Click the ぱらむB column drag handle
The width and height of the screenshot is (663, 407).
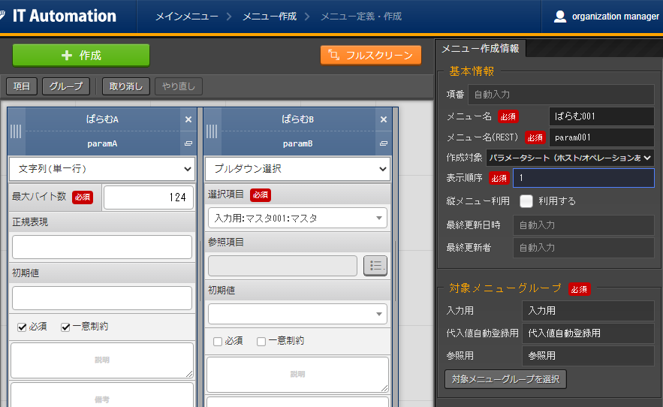coord(211,131)
